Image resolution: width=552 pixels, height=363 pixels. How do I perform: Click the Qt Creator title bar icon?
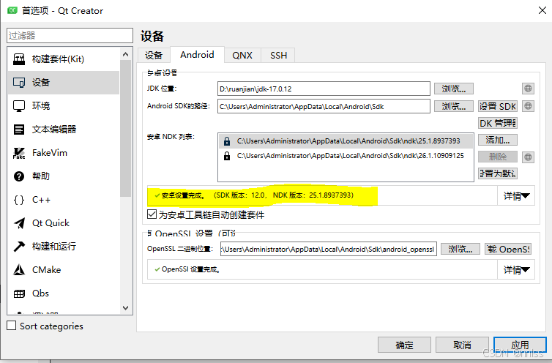coord(12,10)
